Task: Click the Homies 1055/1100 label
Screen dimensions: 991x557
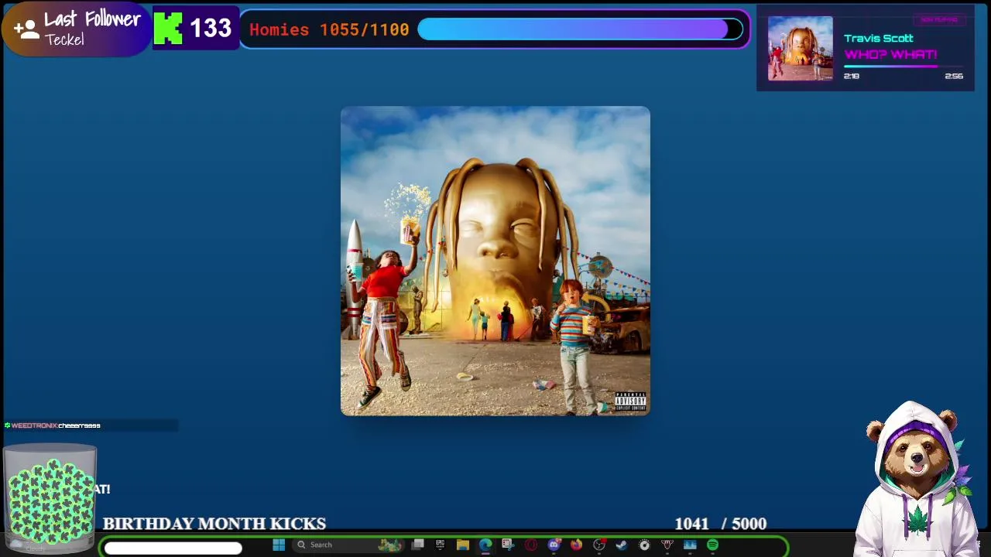Action: tap(329, 29)
